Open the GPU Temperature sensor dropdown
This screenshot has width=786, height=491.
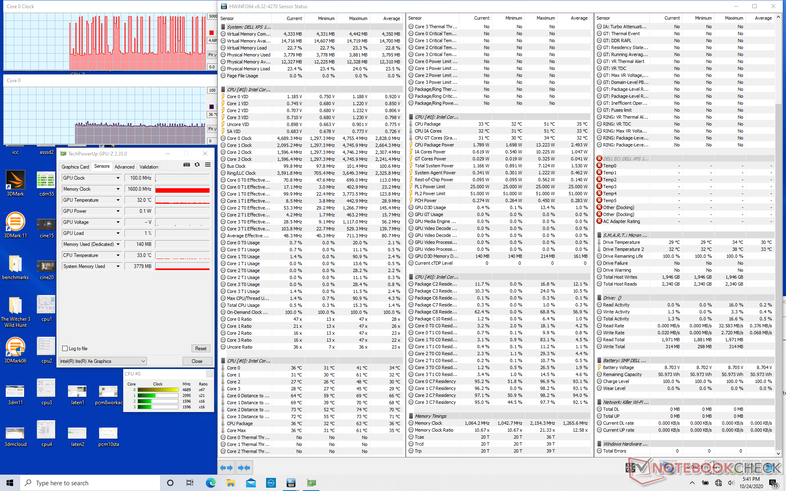pos(118,200)
